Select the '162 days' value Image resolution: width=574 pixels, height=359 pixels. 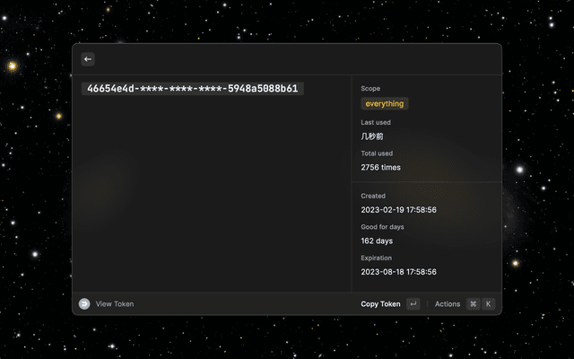pyautogui.click(x=377, y=241)
